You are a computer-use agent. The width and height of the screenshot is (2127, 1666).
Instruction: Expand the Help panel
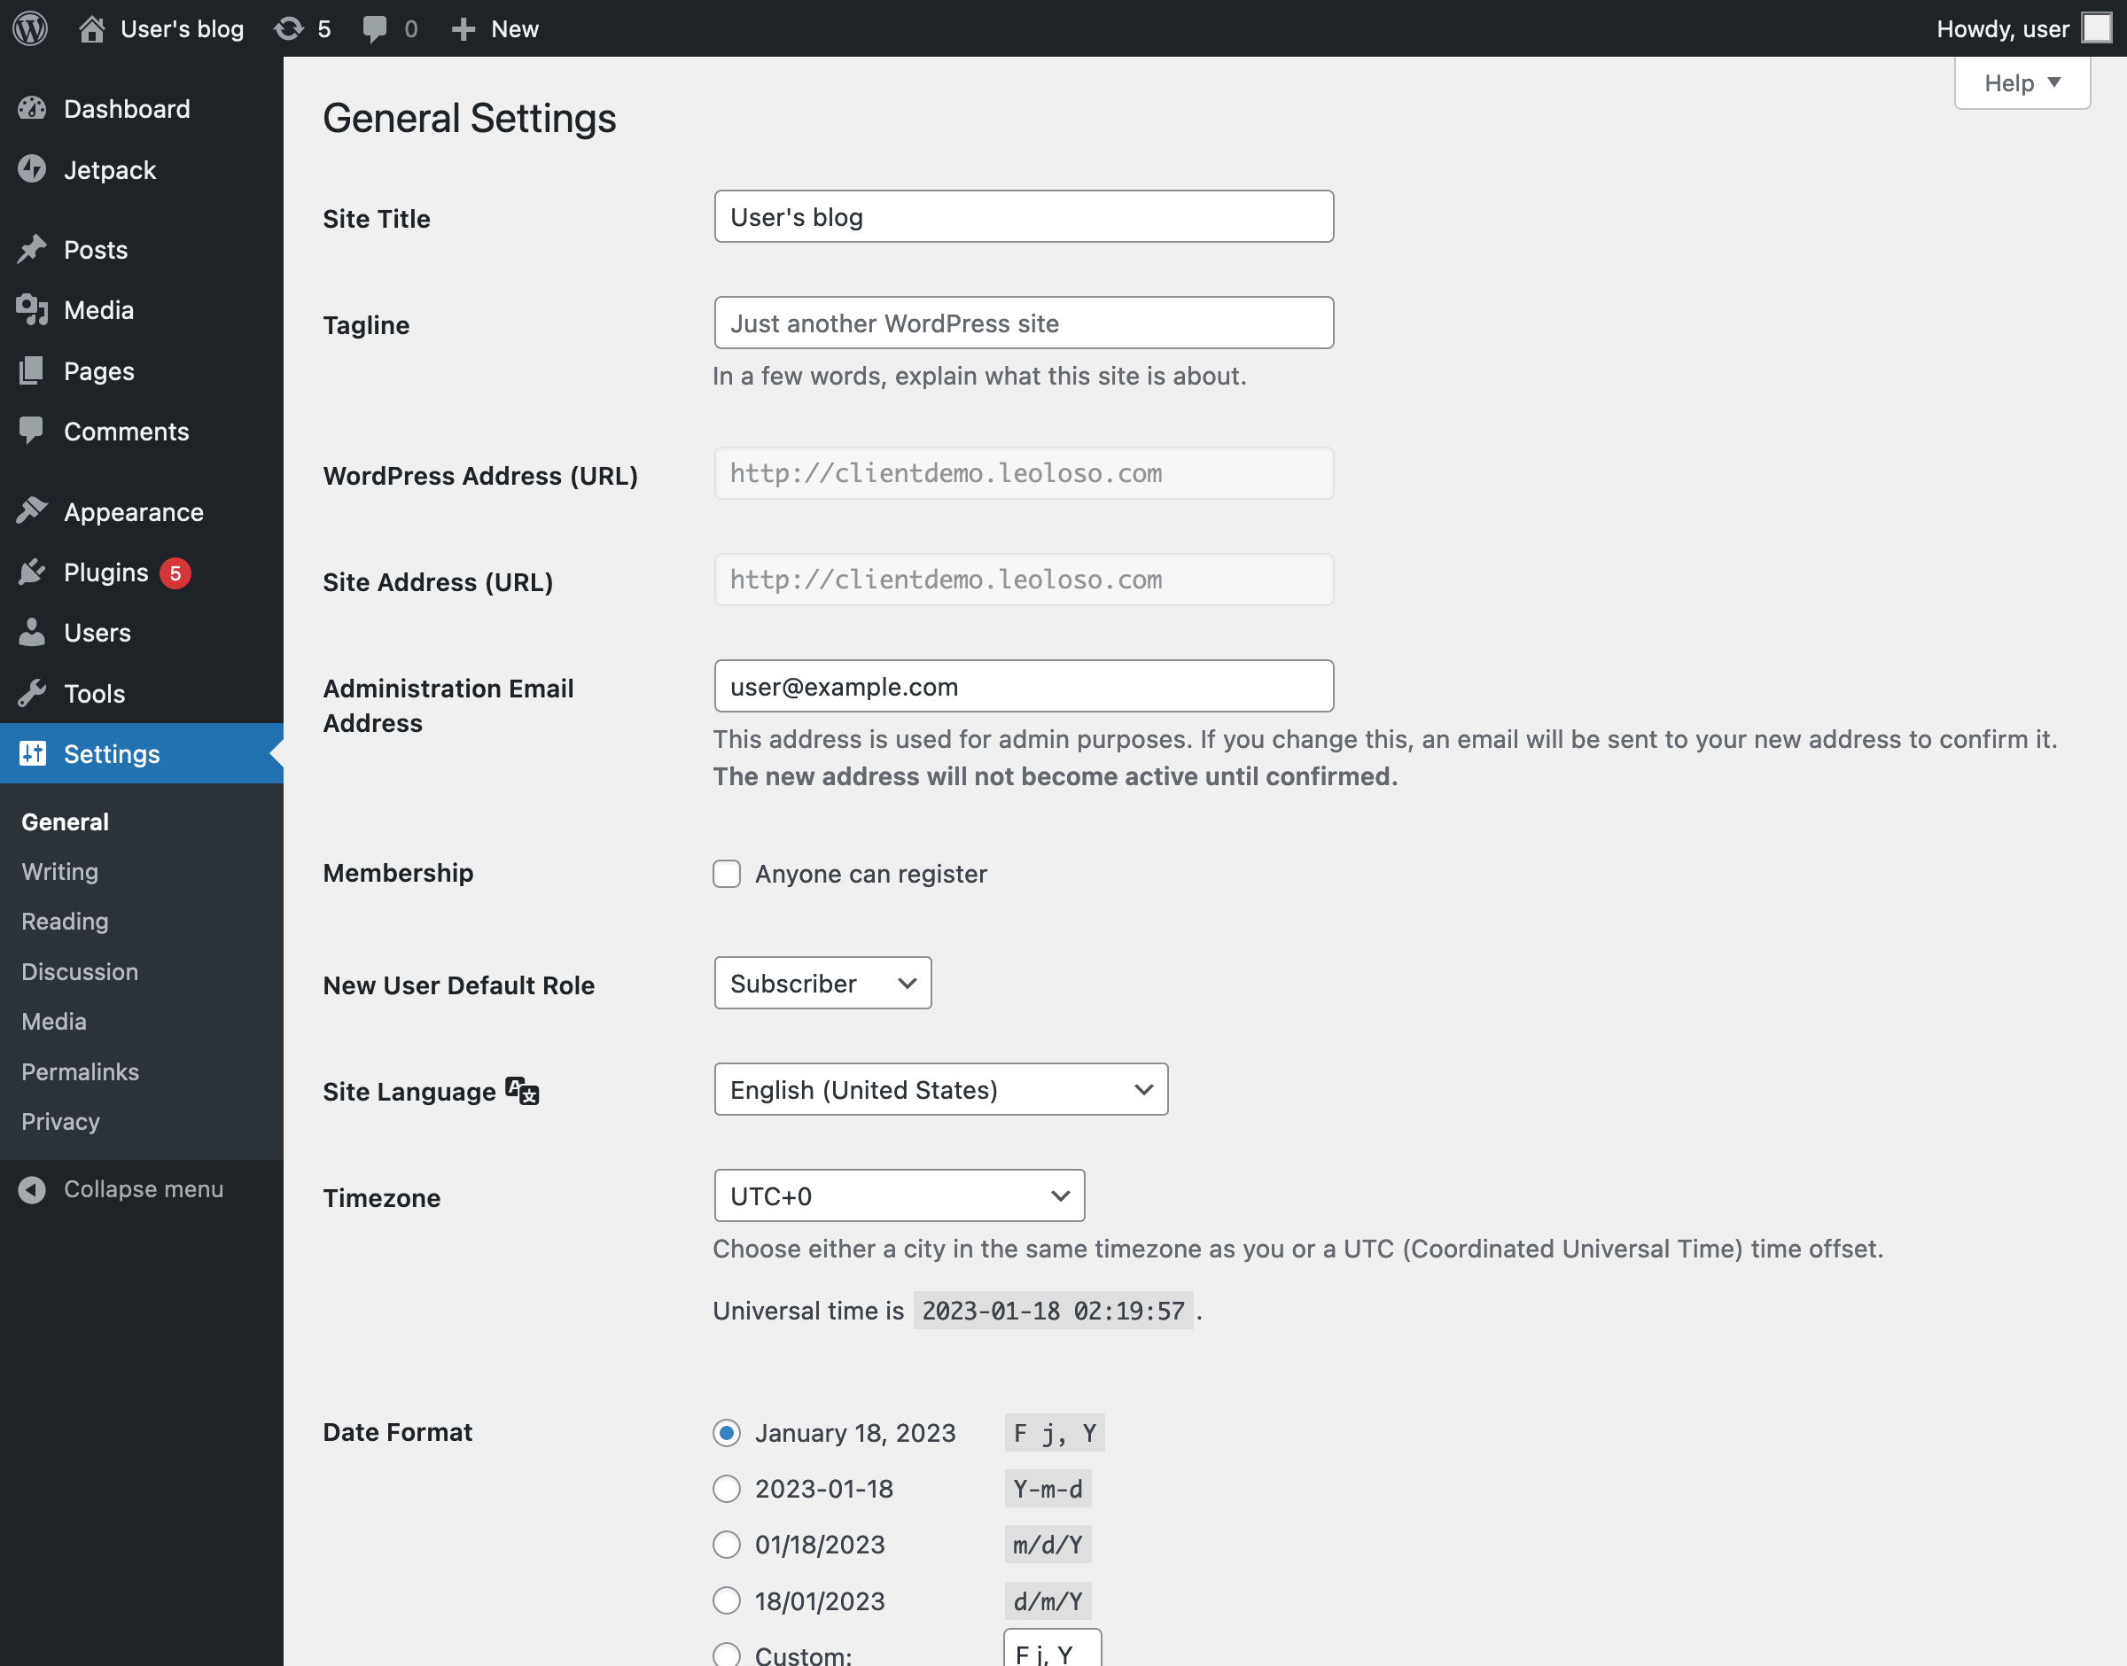pyautogui.click(x=2021, y=82)
